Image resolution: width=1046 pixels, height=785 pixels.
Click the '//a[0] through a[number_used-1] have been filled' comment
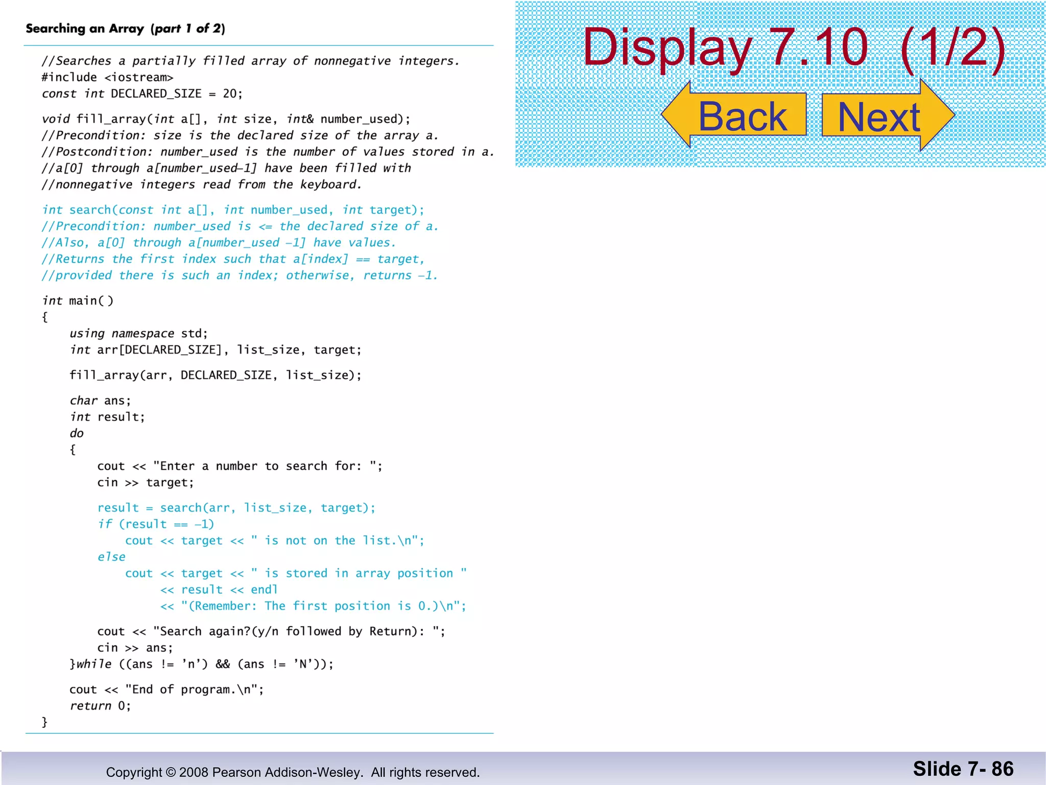coord(226,168)
